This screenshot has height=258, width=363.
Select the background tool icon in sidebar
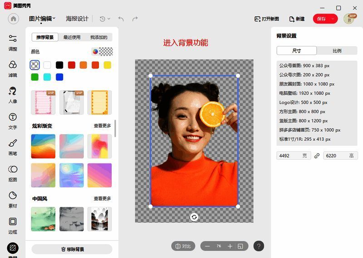(13, 248)
